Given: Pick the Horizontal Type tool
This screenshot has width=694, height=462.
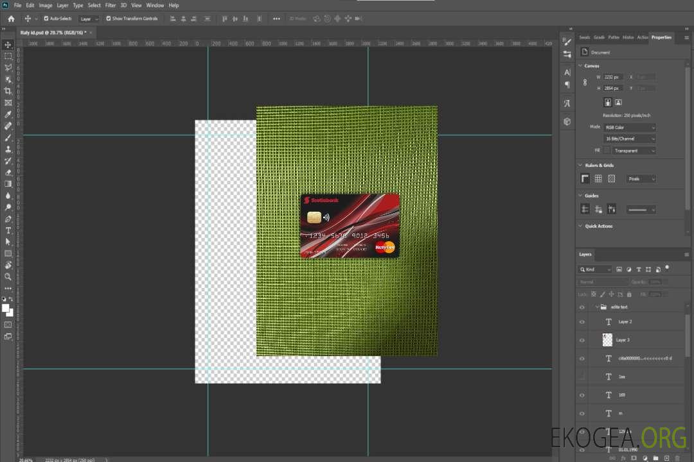Looking at the screenshot, I should [x=8, y=230].
